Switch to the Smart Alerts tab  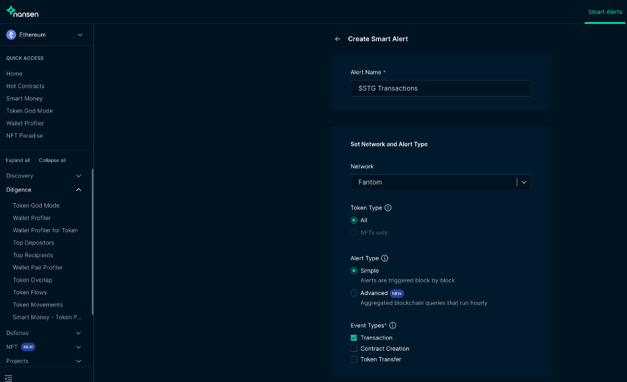(x=604, y=12)
